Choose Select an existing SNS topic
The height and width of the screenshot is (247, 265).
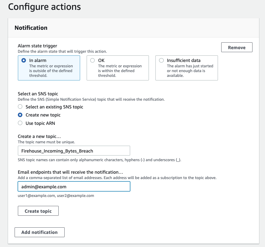click(20, 107)
